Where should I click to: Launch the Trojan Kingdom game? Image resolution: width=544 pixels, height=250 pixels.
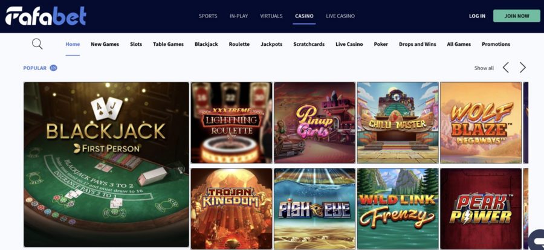point(232,209)
